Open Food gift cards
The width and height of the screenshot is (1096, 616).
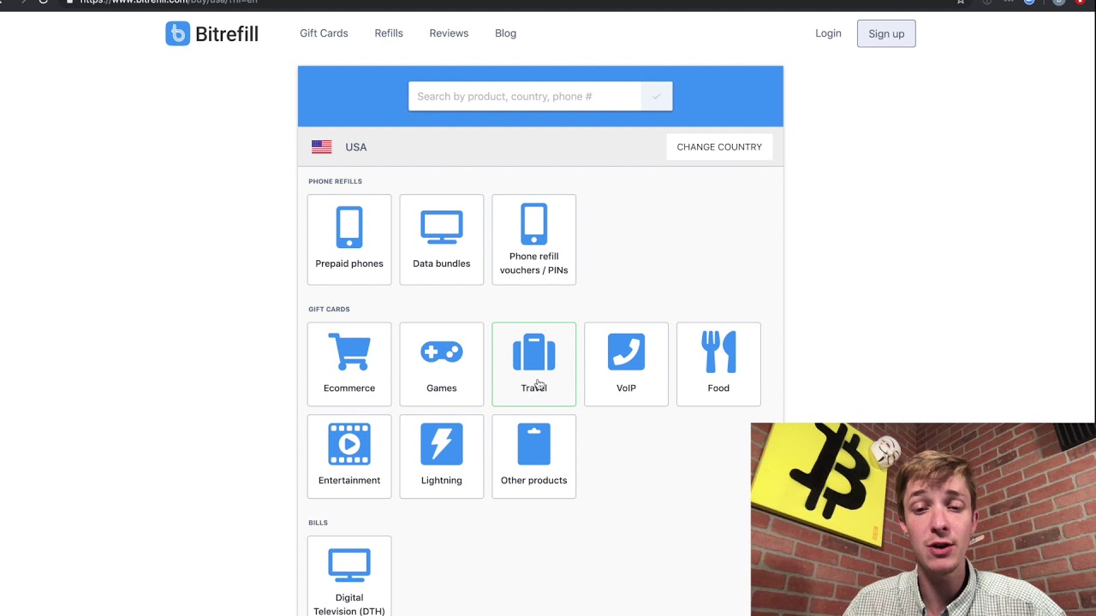(x=718, y=364)
